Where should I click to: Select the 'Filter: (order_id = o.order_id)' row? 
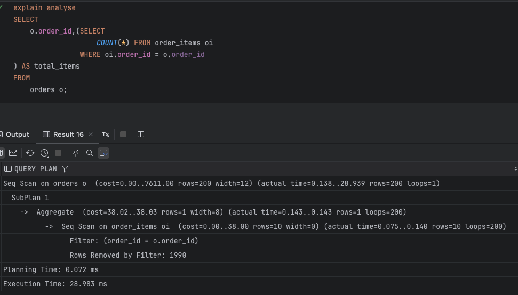click(259, 241)
